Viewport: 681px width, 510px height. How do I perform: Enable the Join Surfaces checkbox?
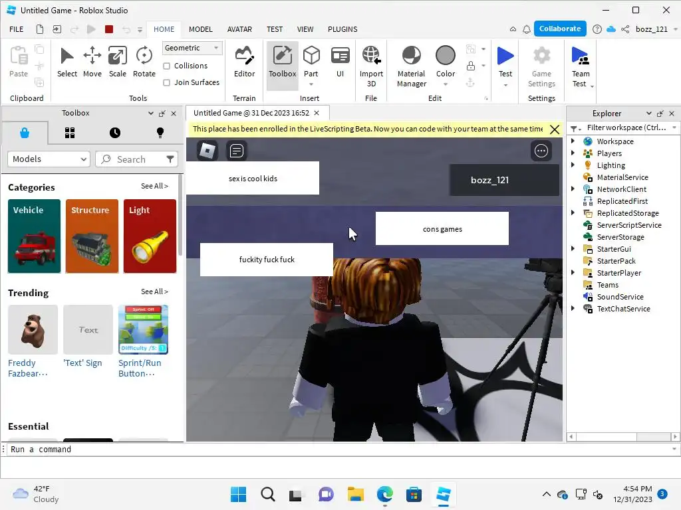(x=166, y=82)
